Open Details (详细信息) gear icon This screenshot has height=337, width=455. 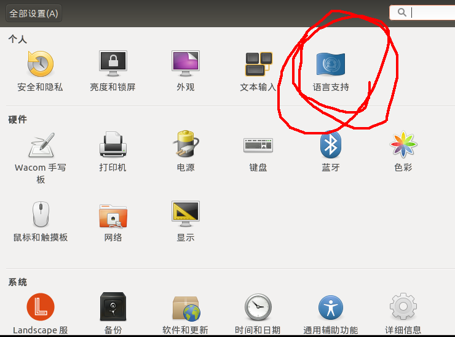tap(403, 306)
